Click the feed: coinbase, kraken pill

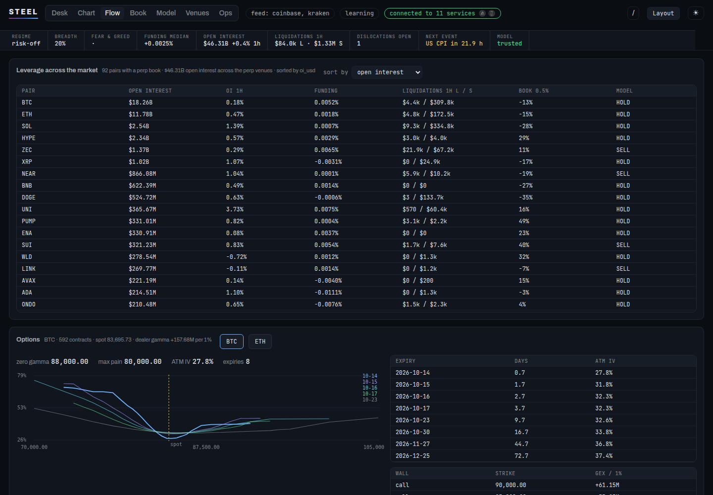(290, 13)
